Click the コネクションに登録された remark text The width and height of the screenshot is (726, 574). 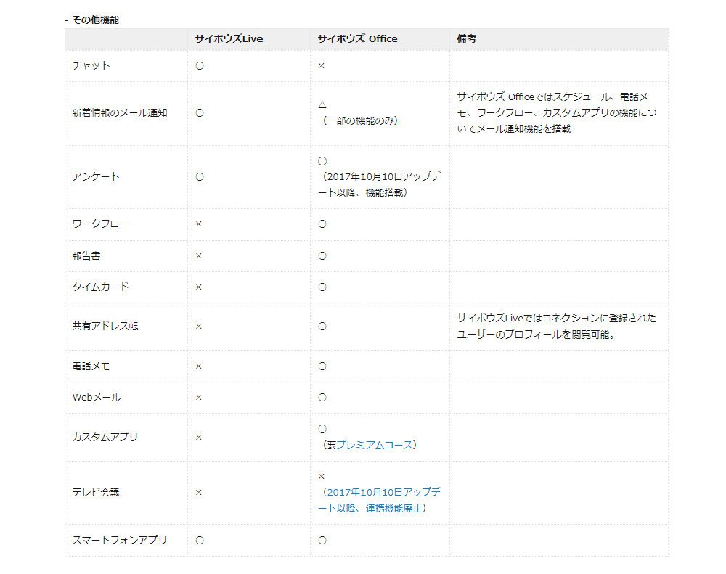click(599, 318)
